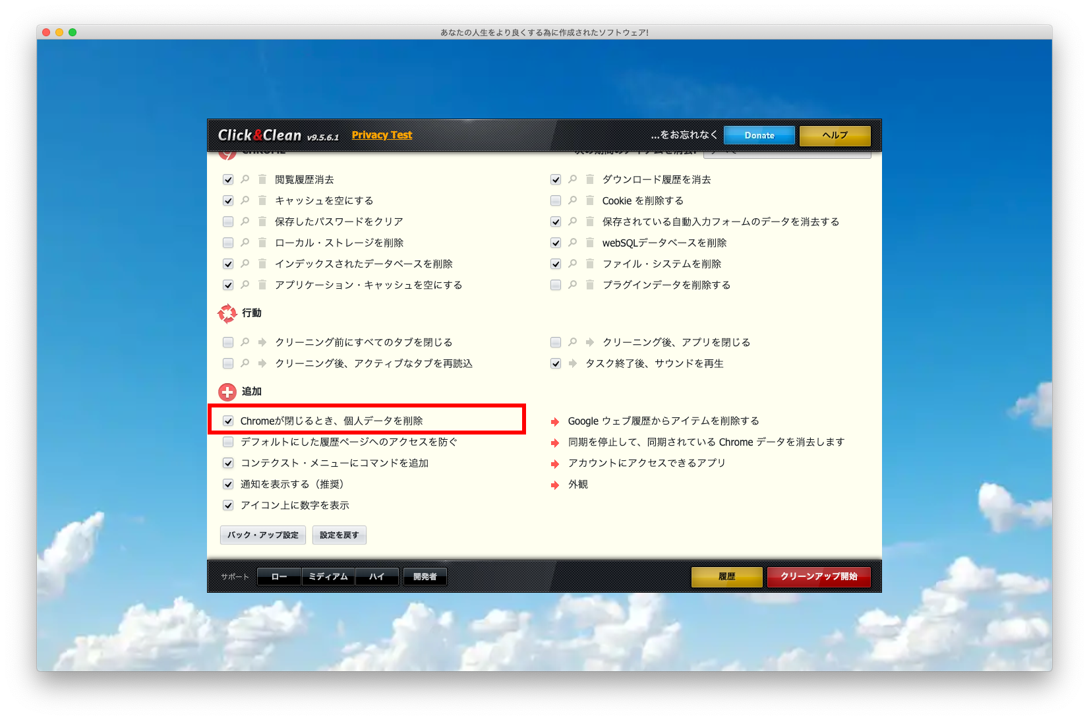Open 同期を停止して Chrome データを消去します link
Image resolution: width=1089 pixels, height=720 pixels.
point(707,442)
